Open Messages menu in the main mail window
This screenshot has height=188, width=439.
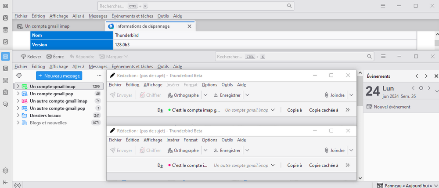[x=98, y=67]
